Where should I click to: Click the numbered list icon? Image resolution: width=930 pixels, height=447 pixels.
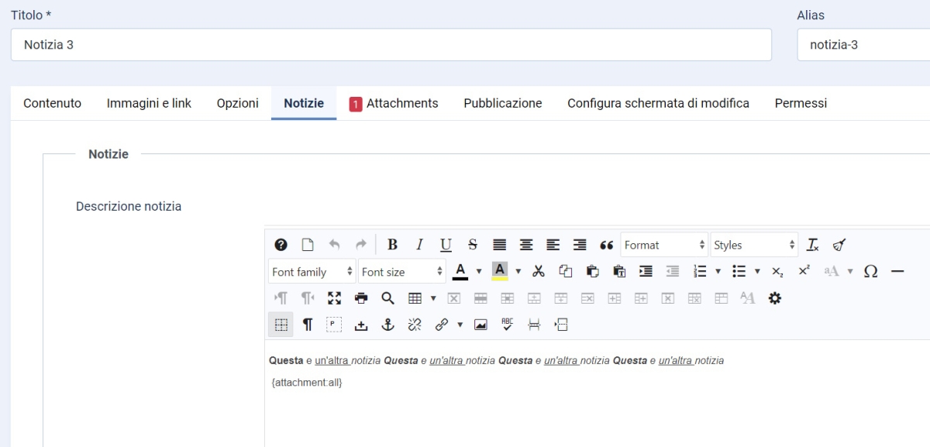tap(700, 271)
